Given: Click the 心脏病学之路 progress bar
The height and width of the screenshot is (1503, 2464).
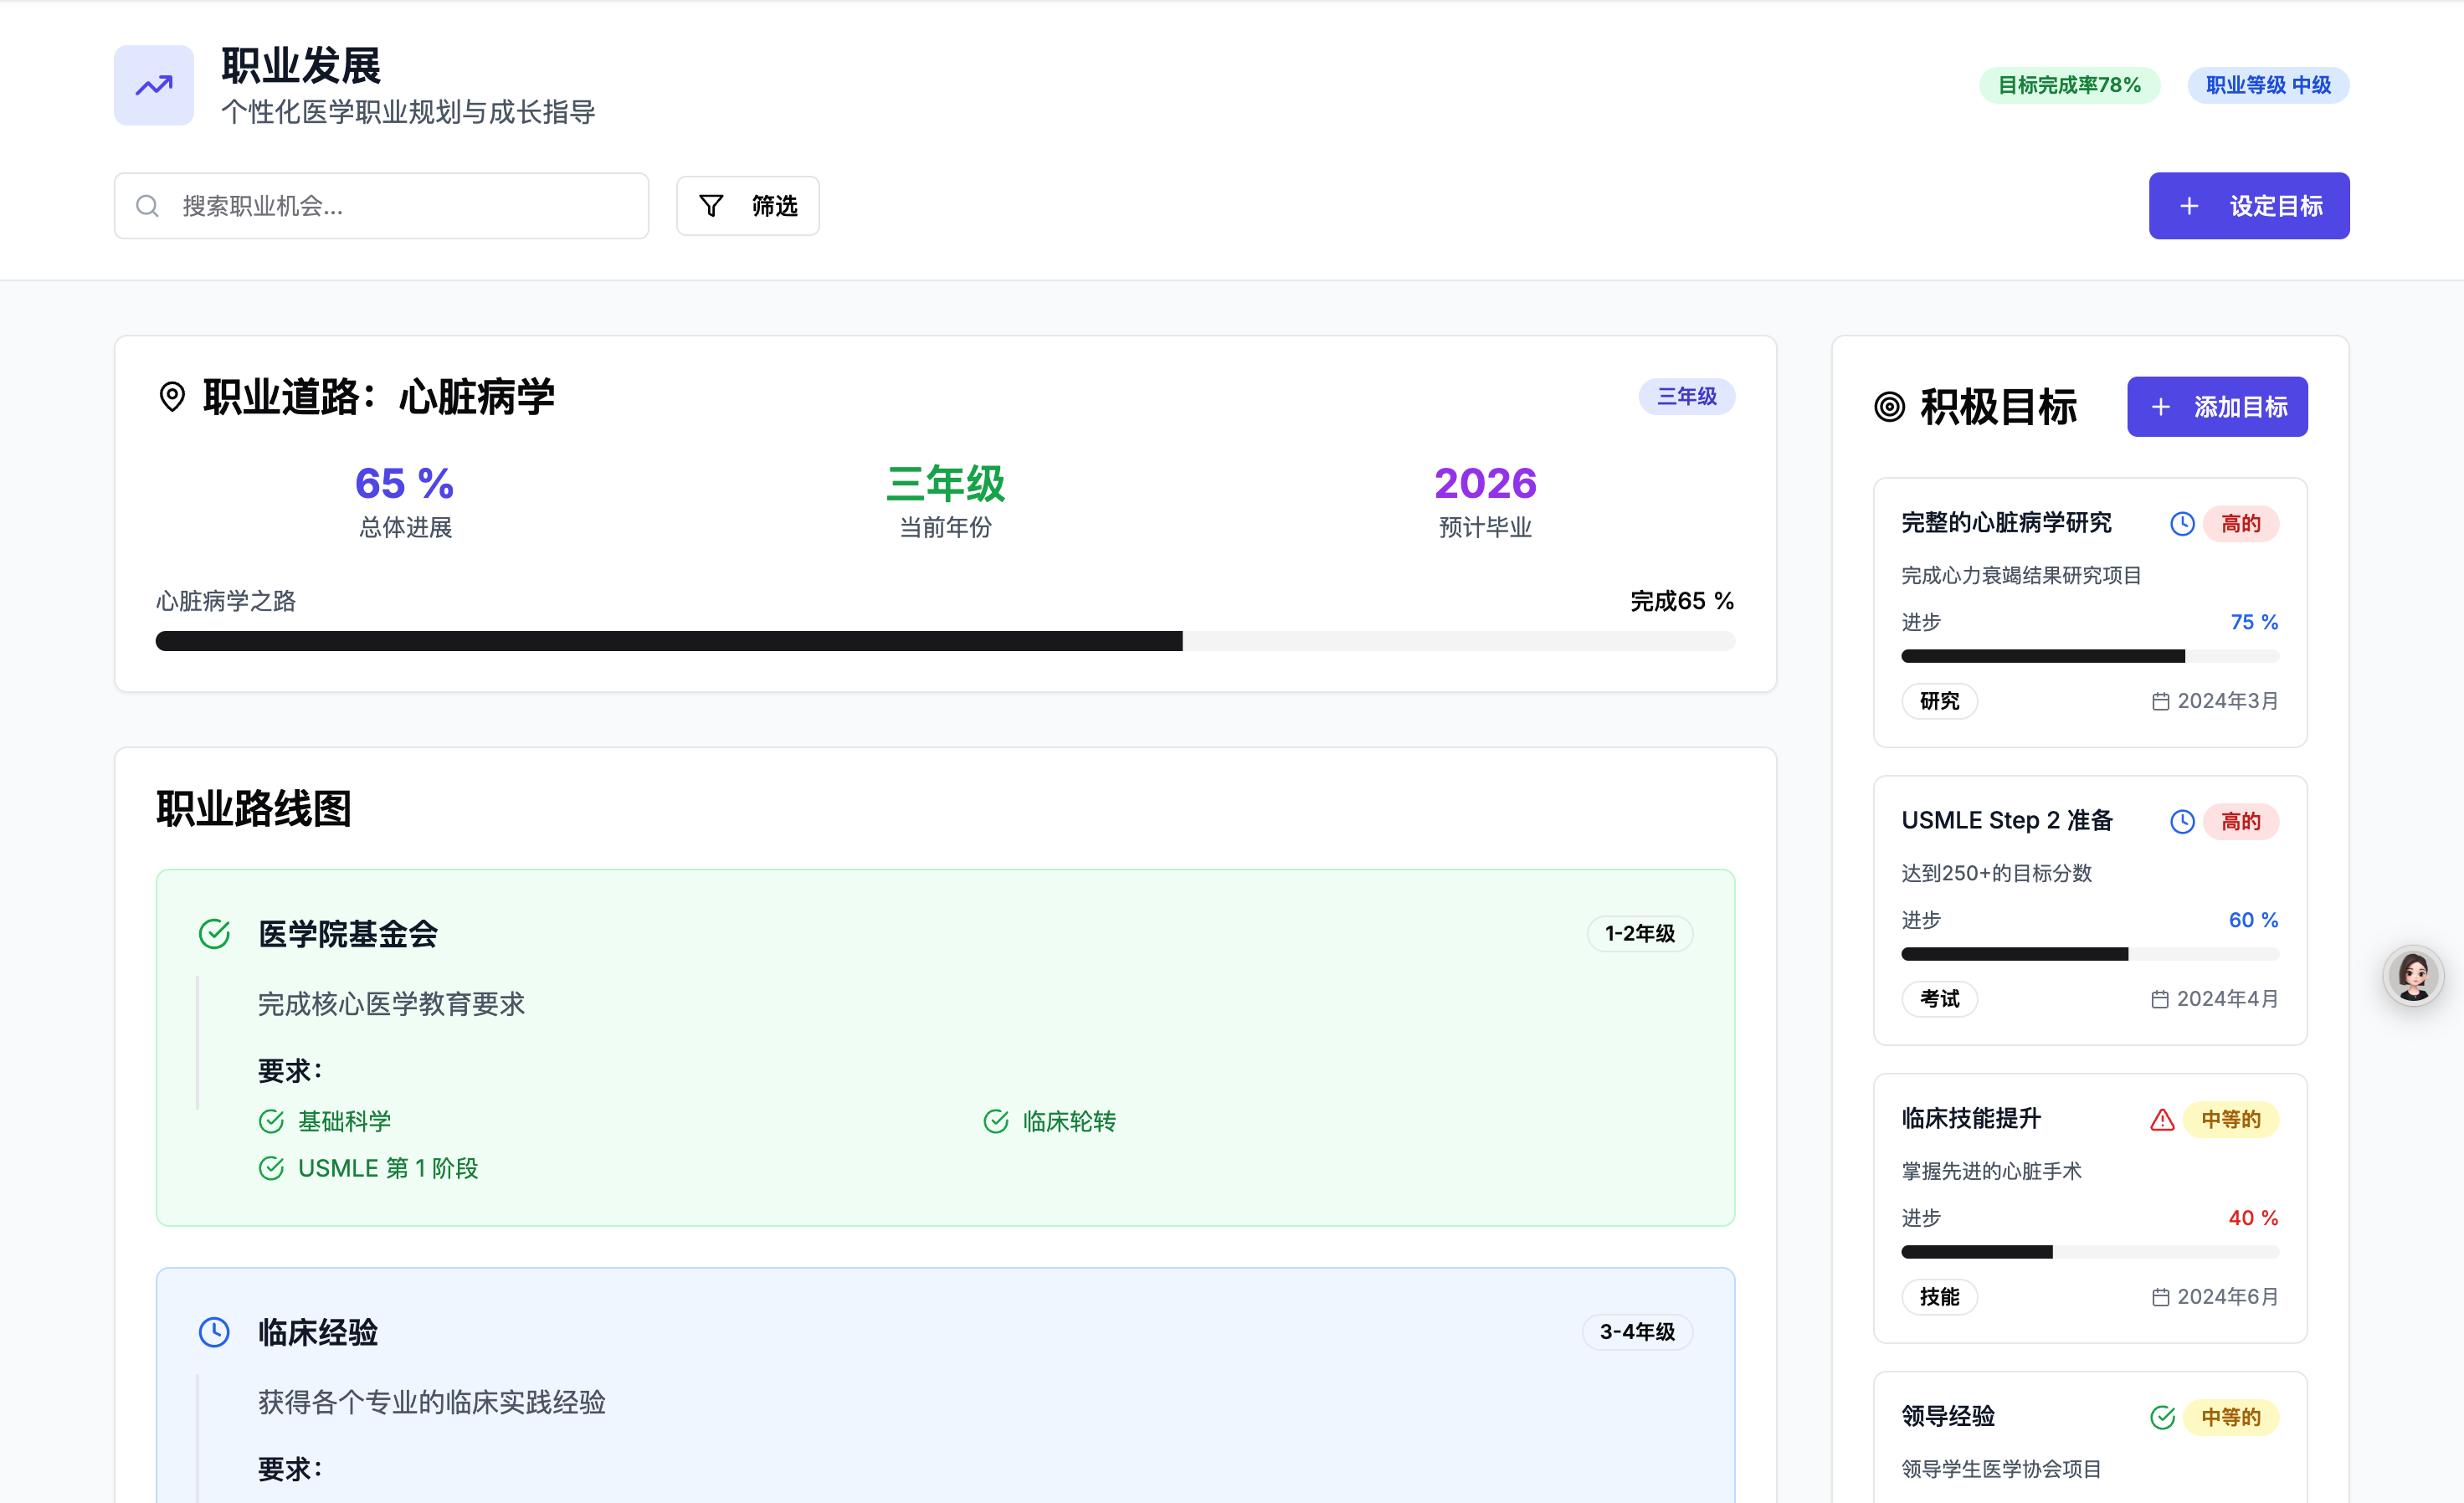Looking at the screenshot, I should tap(944, 641).
